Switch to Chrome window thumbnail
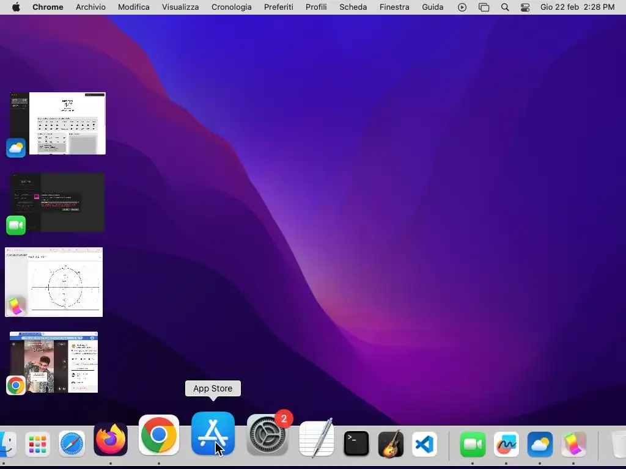The image size is (626, 469). click(x=54, y=362)
